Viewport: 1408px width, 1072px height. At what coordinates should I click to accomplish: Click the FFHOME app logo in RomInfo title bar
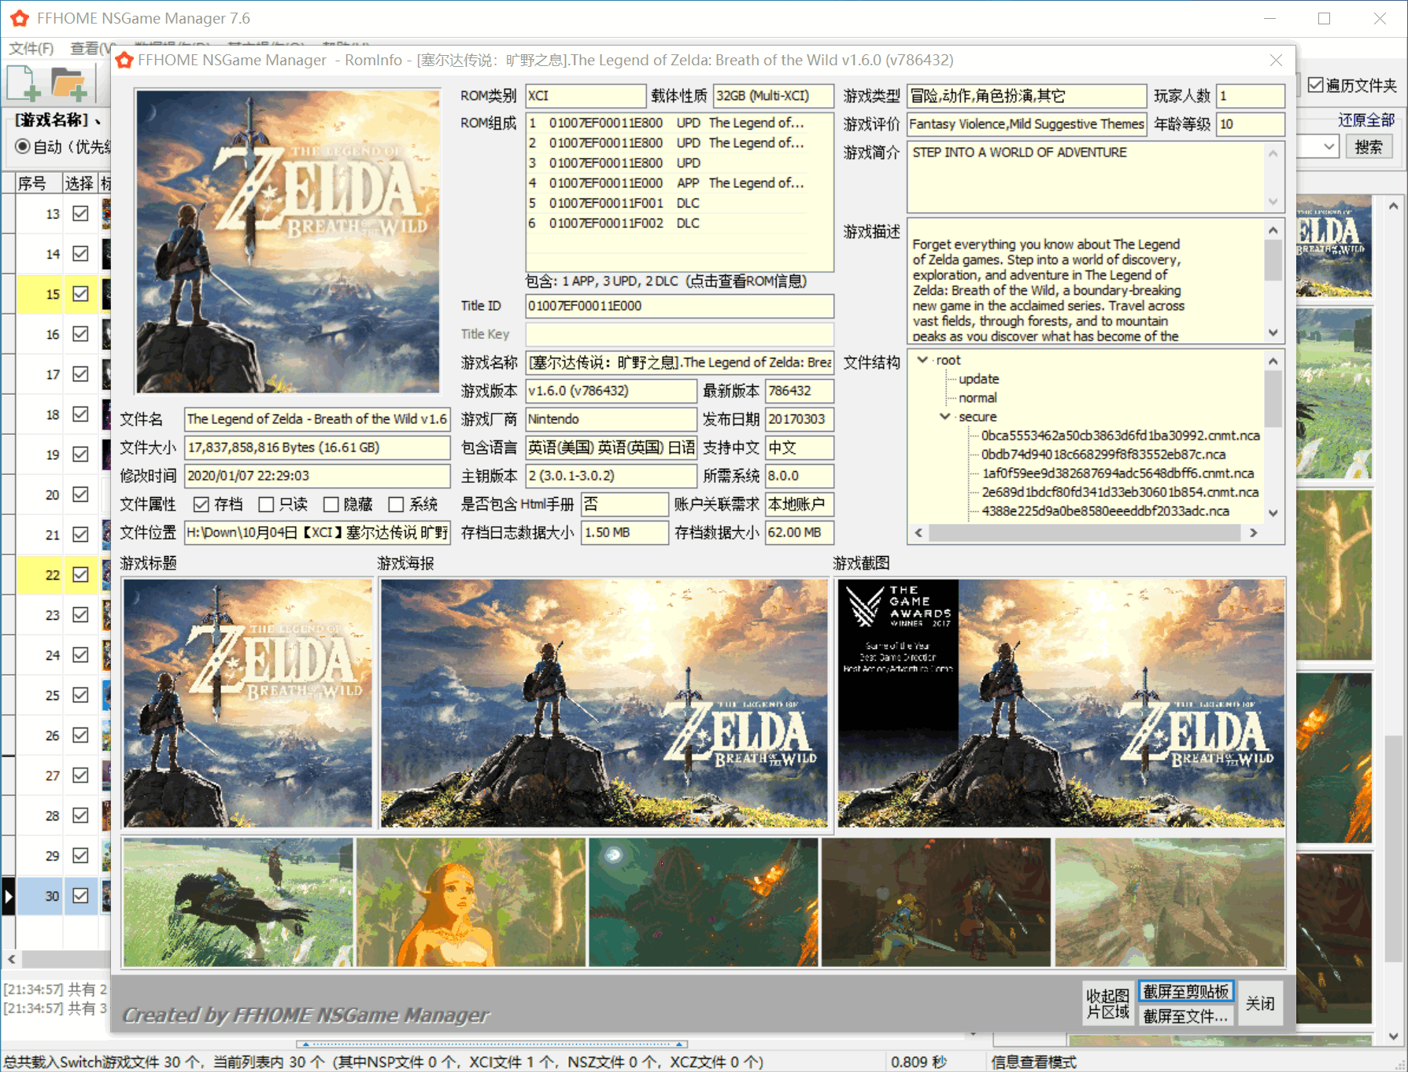[124, 61]
